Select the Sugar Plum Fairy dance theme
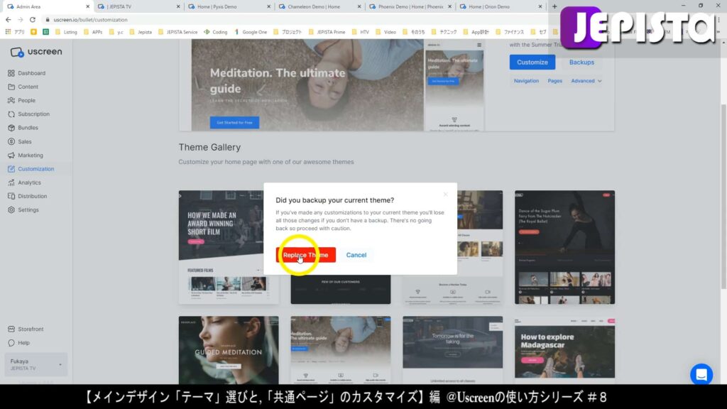Image resolution: width=727 pixels, height=409 pixels. [564, 247]
